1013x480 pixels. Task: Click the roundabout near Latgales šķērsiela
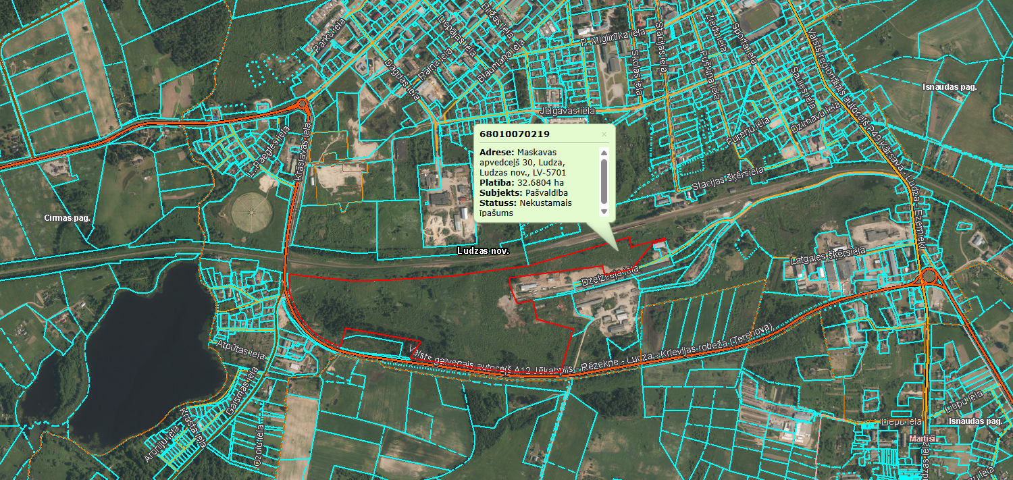(x=930, y=275)
